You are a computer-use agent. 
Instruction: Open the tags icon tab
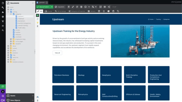tap(118, 11)
